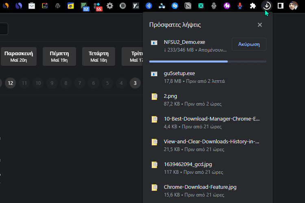Click the white box face extension icon
Viewport: 305px width, 203px height.
pos(32,6)
